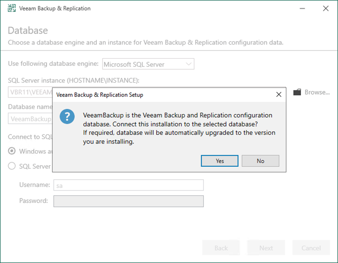Click the Next button
The width and height of the screenshot is (338, 263).
point(266,248)
